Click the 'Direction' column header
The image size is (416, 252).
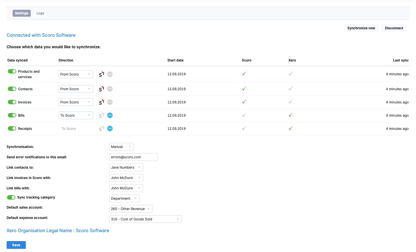(x=66, y=60)
